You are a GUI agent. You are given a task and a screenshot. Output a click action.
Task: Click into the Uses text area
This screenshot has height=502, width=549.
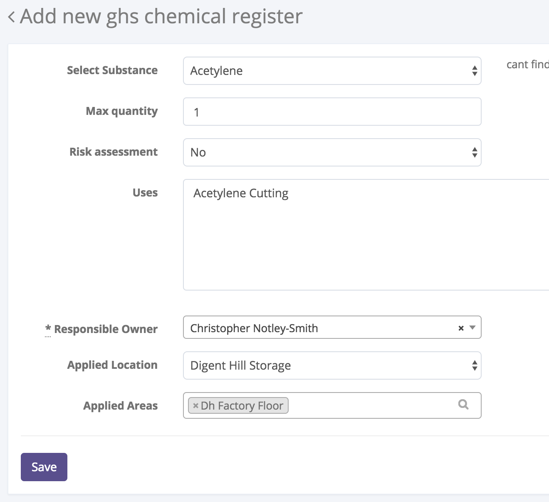click(x=366, y=235)
